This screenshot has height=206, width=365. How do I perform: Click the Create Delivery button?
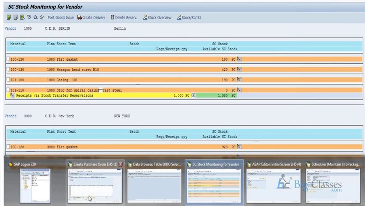tap(91, 17)
